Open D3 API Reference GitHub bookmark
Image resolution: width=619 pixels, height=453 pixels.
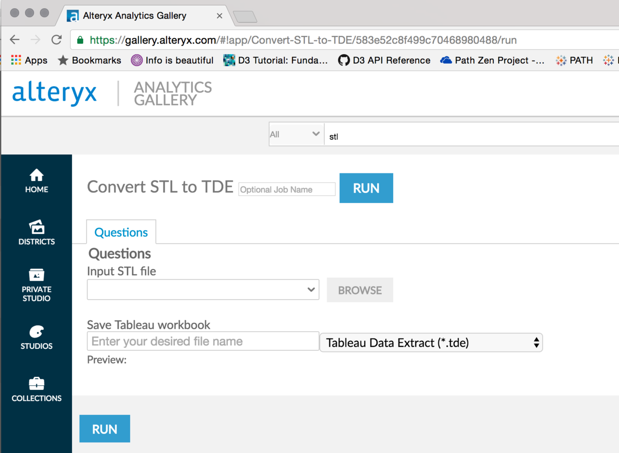pos(384,60)
